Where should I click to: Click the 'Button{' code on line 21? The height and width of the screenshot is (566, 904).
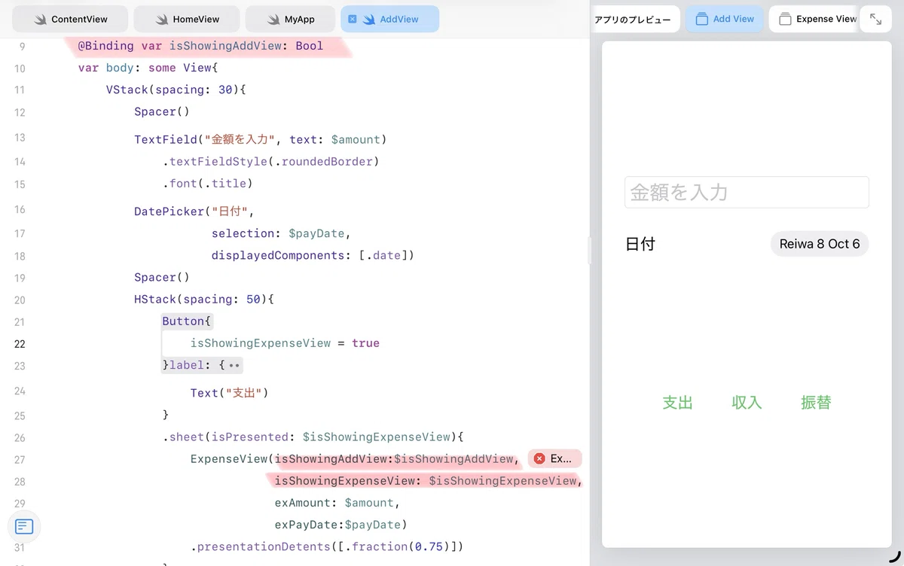(188, 321)
